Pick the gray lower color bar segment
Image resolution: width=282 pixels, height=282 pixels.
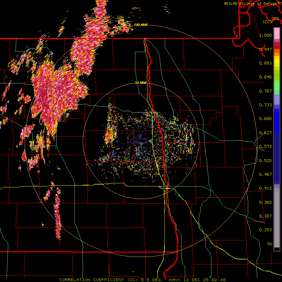click(x=277, y=218)
